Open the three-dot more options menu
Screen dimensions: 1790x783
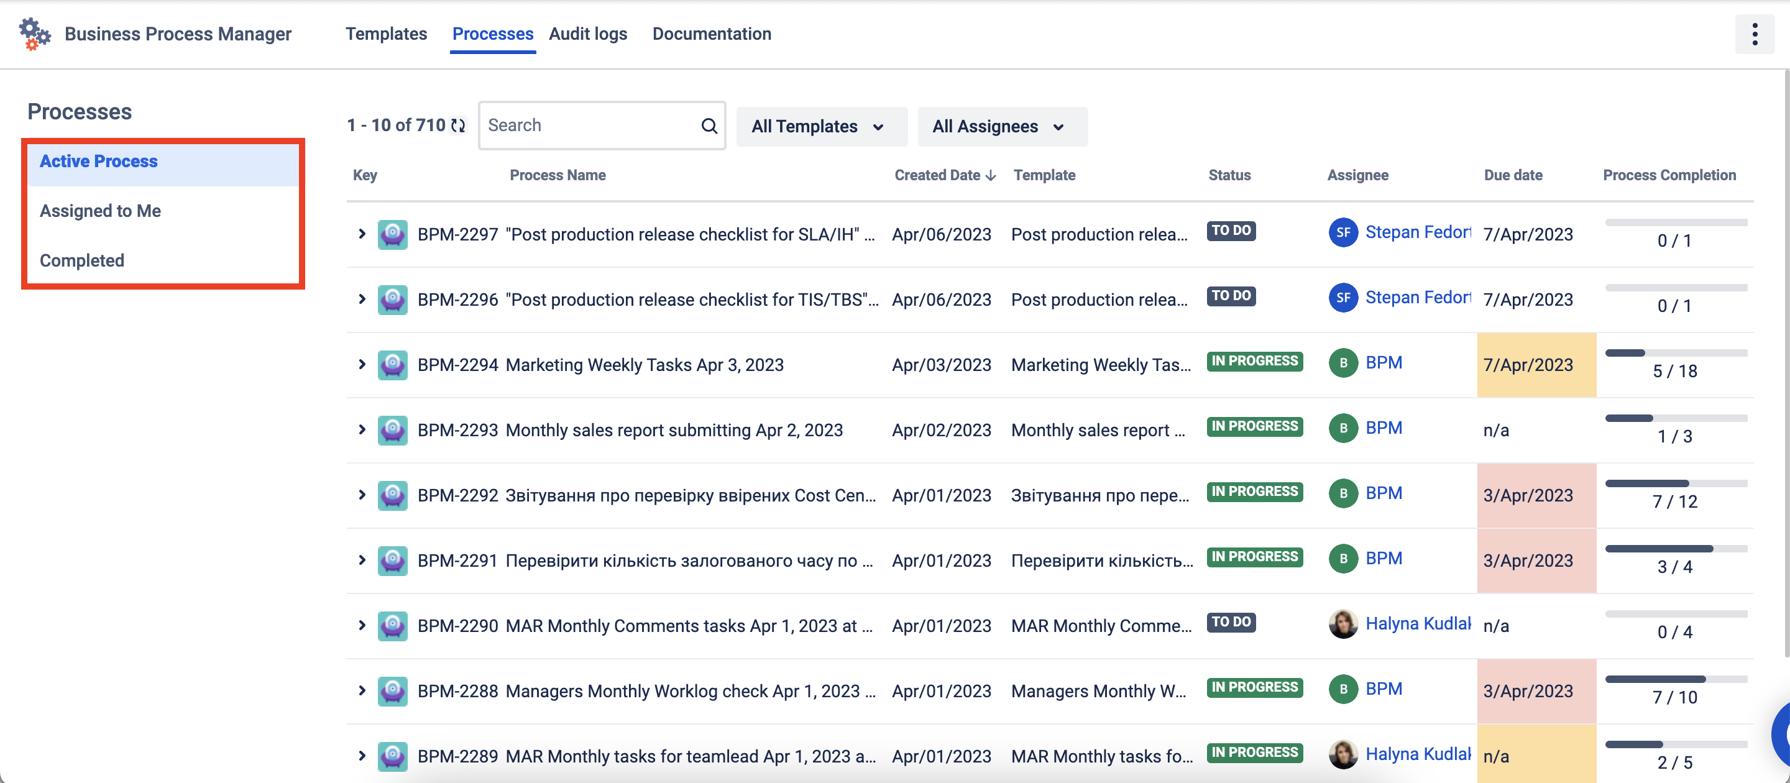[x=1754, y=34]
